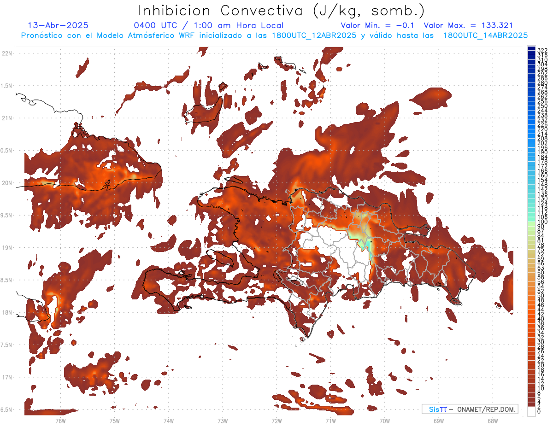The width and height of the screenshot is (553, 427).
Task: Click the '68W' longitude label
Action: 493,421
